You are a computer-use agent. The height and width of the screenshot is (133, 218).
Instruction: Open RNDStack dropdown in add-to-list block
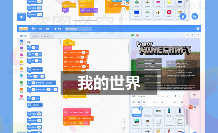[87, 118]
